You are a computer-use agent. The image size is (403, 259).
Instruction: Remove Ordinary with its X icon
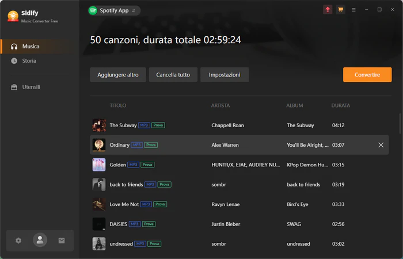(381, 145)
